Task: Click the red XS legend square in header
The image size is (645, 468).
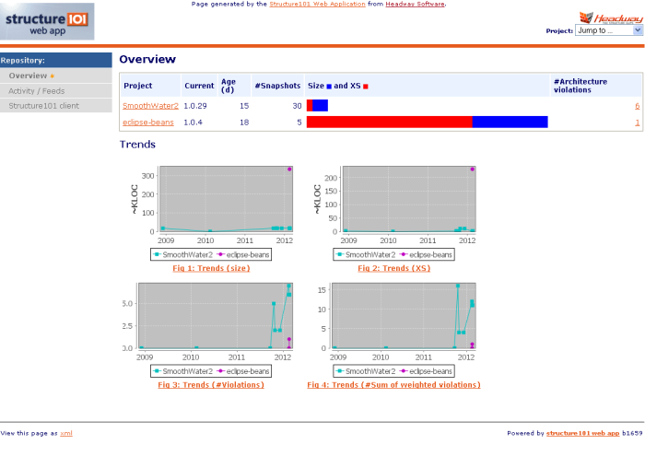Action: pos(366,87)
